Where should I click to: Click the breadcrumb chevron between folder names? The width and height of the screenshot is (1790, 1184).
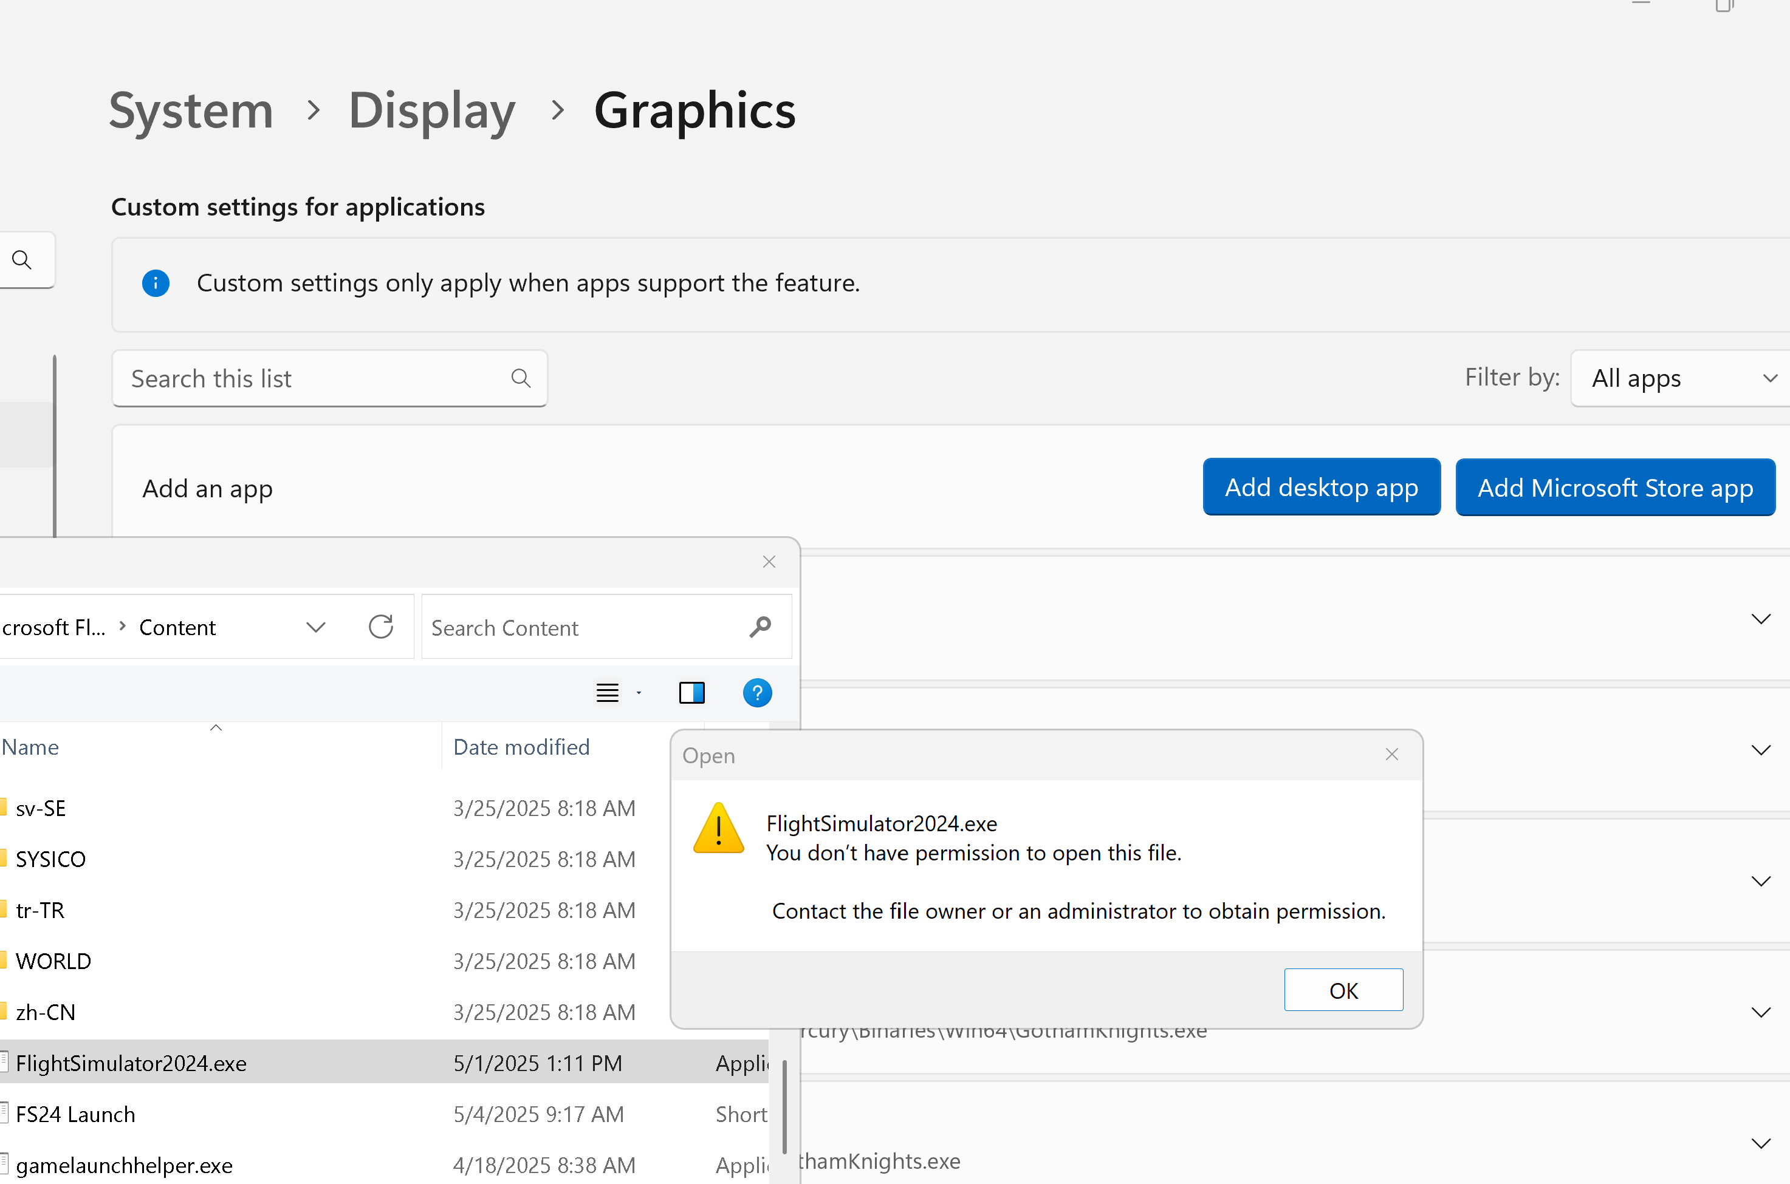122,626
